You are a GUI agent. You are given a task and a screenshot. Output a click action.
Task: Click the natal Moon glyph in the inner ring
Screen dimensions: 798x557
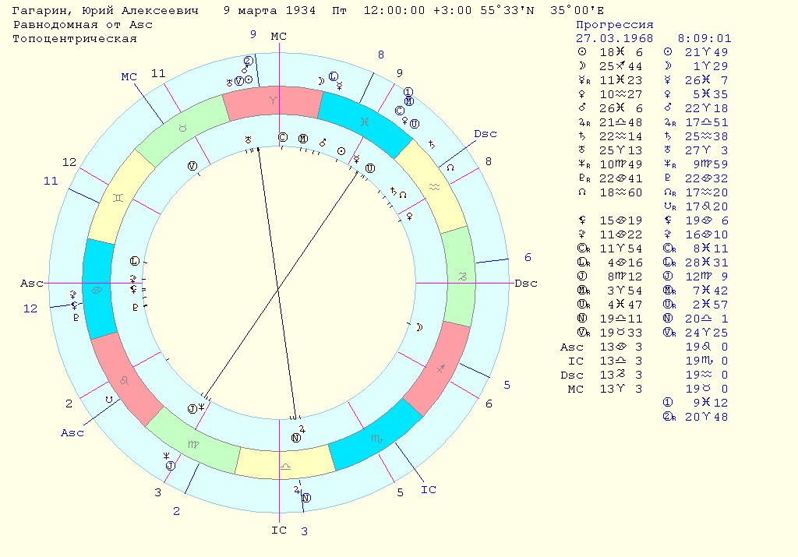click(x=419, y=327)
